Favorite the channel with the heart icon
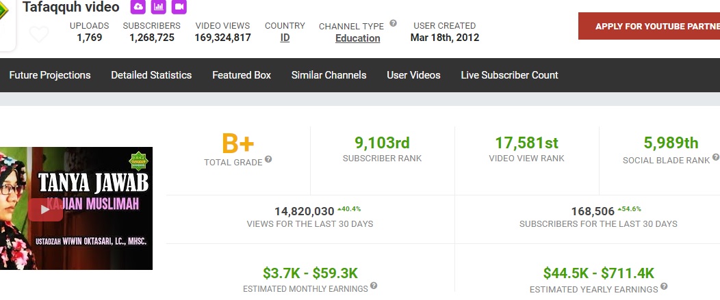The image size is (720, 300). coord(38,34)
